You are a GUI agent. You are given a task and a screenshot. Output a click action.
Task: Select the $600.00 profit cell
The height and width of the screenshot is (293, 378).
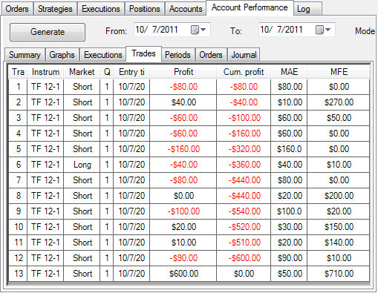pos(183,274)
